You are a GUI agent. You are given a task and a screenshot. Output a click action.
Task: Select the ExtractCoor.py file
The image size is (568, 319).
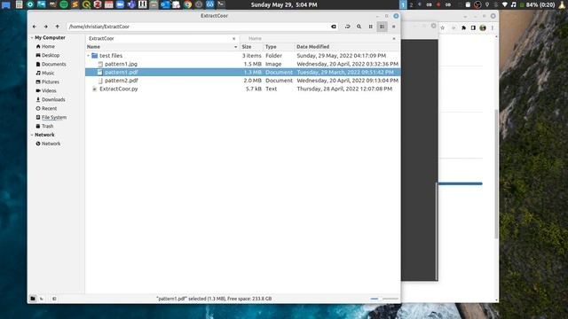[242, 89]
